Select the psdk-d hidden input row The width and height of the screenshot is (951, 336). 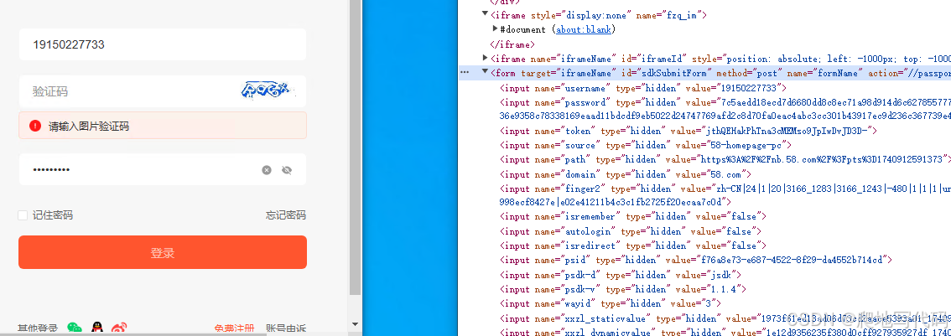pos(622,275)
